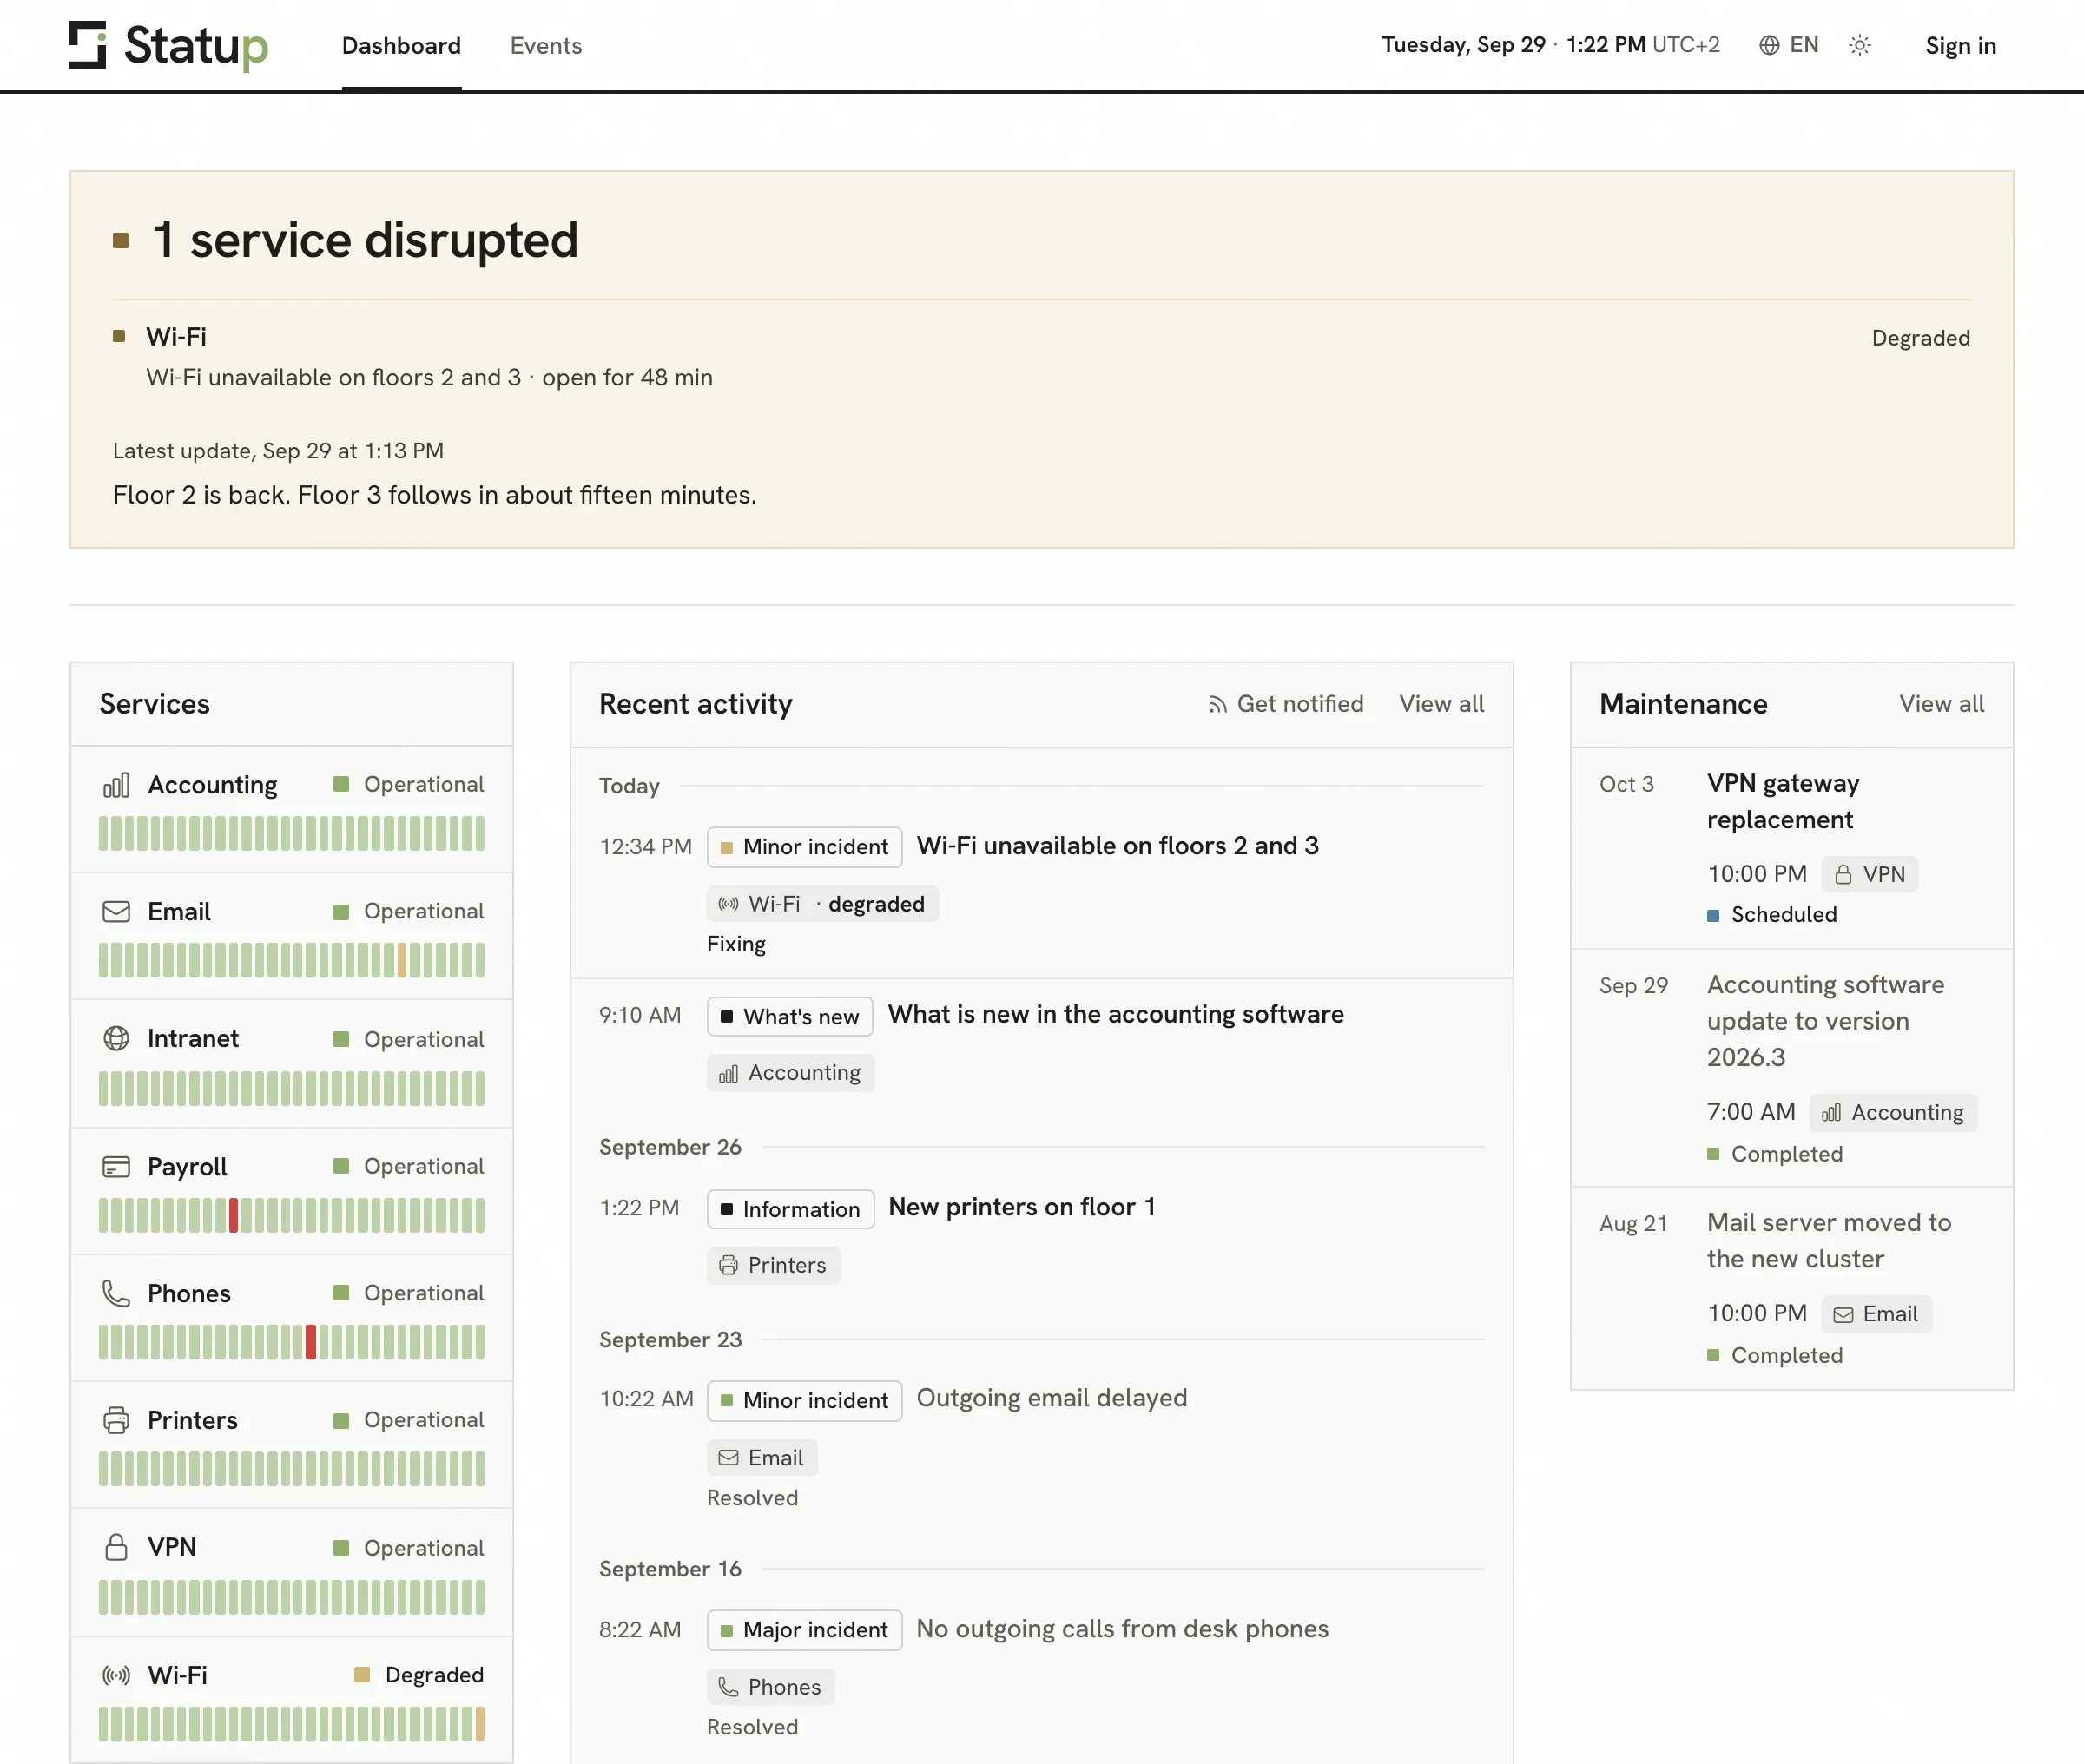This screenshot has width=2084, height=1764.
Task: Open the EN language selector
Action: pos(1789,45)
